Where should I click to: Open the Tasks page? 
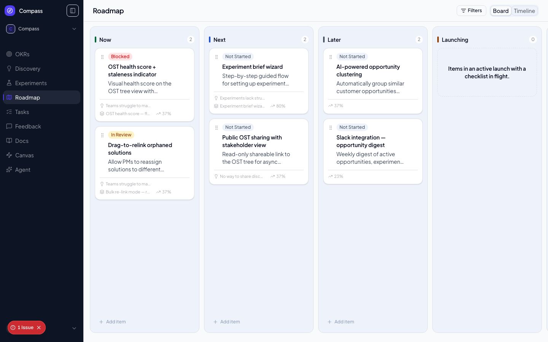(42, 112)
